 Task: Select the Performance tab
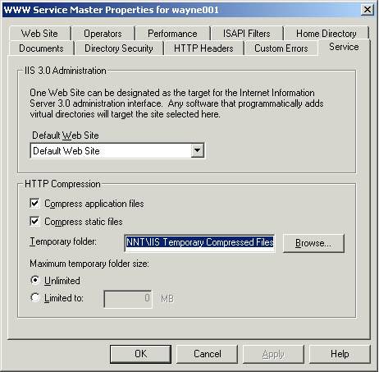[172, 34]
